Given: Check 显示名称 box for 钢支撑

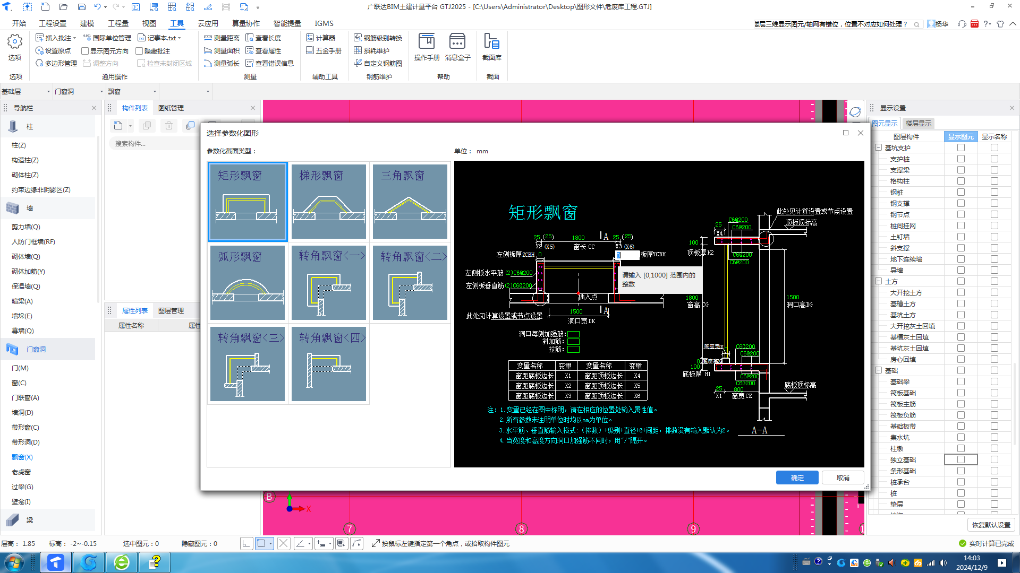Looking at the screenshot, I should (x=994, y=203).
